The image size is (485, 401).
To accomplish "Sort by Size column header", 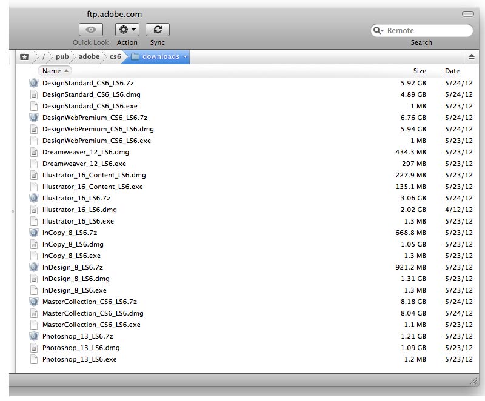I will tap(420, 71).
